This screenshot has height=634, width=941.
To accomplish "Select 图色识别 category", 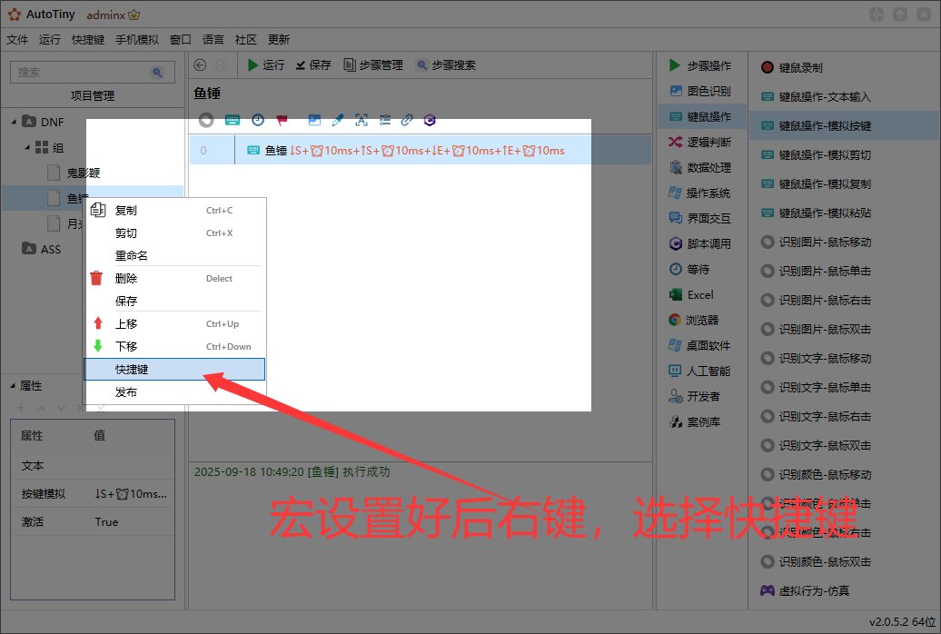I will 701,91.
